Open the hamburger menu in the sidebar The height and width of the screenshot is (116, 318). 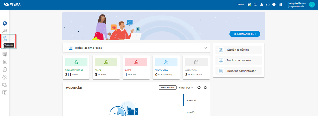[4, 15]
